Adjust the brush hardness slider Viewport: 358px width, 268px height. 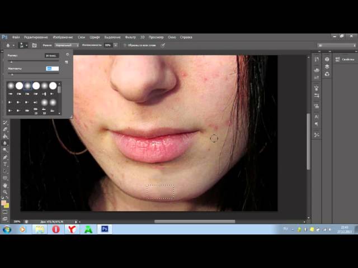[34, 74]
